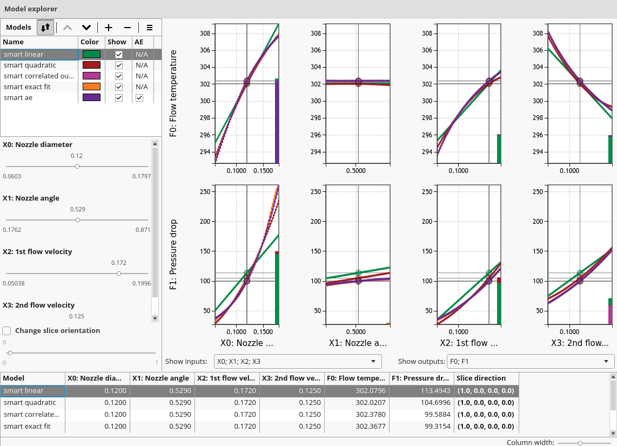The height and width of the screenshot is (446, 617).
Task: Hide the smart quadratic model
Action: (119, 65)
